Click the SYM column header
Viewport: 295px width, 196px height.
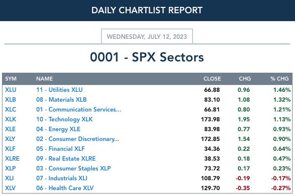11,79
